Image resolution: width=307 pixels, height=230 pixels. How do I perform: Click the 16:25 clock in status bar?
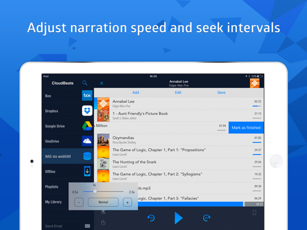click(x=153, y=76)
